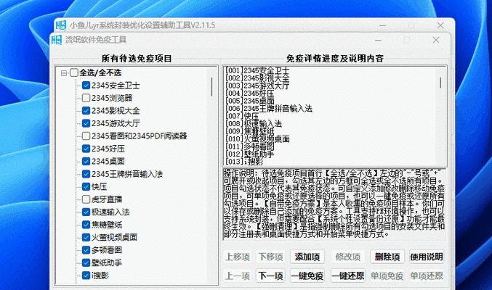Click the 上移项 button
The height and width of the screenshot is (290, 492).
click(238, 257)
